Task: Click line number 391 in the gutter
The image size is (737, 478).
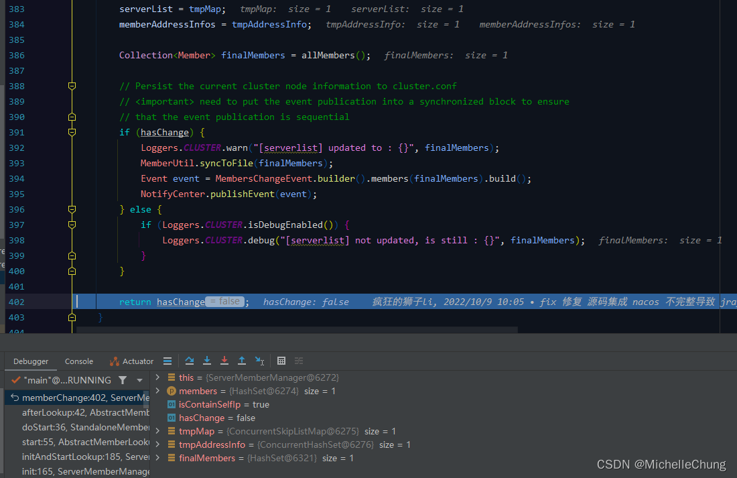Action: [17, 132]
